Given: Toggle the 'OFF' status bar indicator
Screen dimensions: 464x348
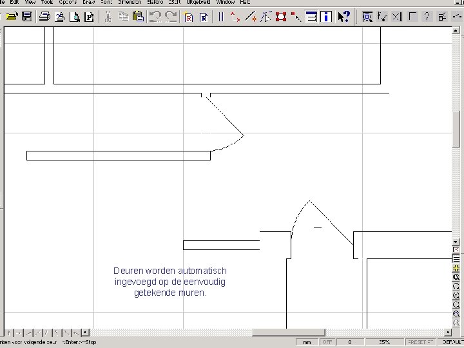Looking at the screenshot, I should [327, 342].
